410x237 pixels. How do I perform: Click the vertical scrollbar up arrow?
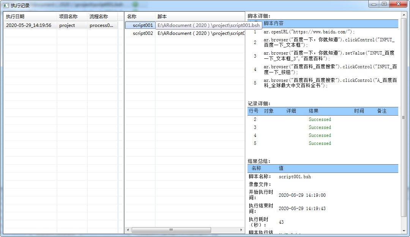(404, 15)
